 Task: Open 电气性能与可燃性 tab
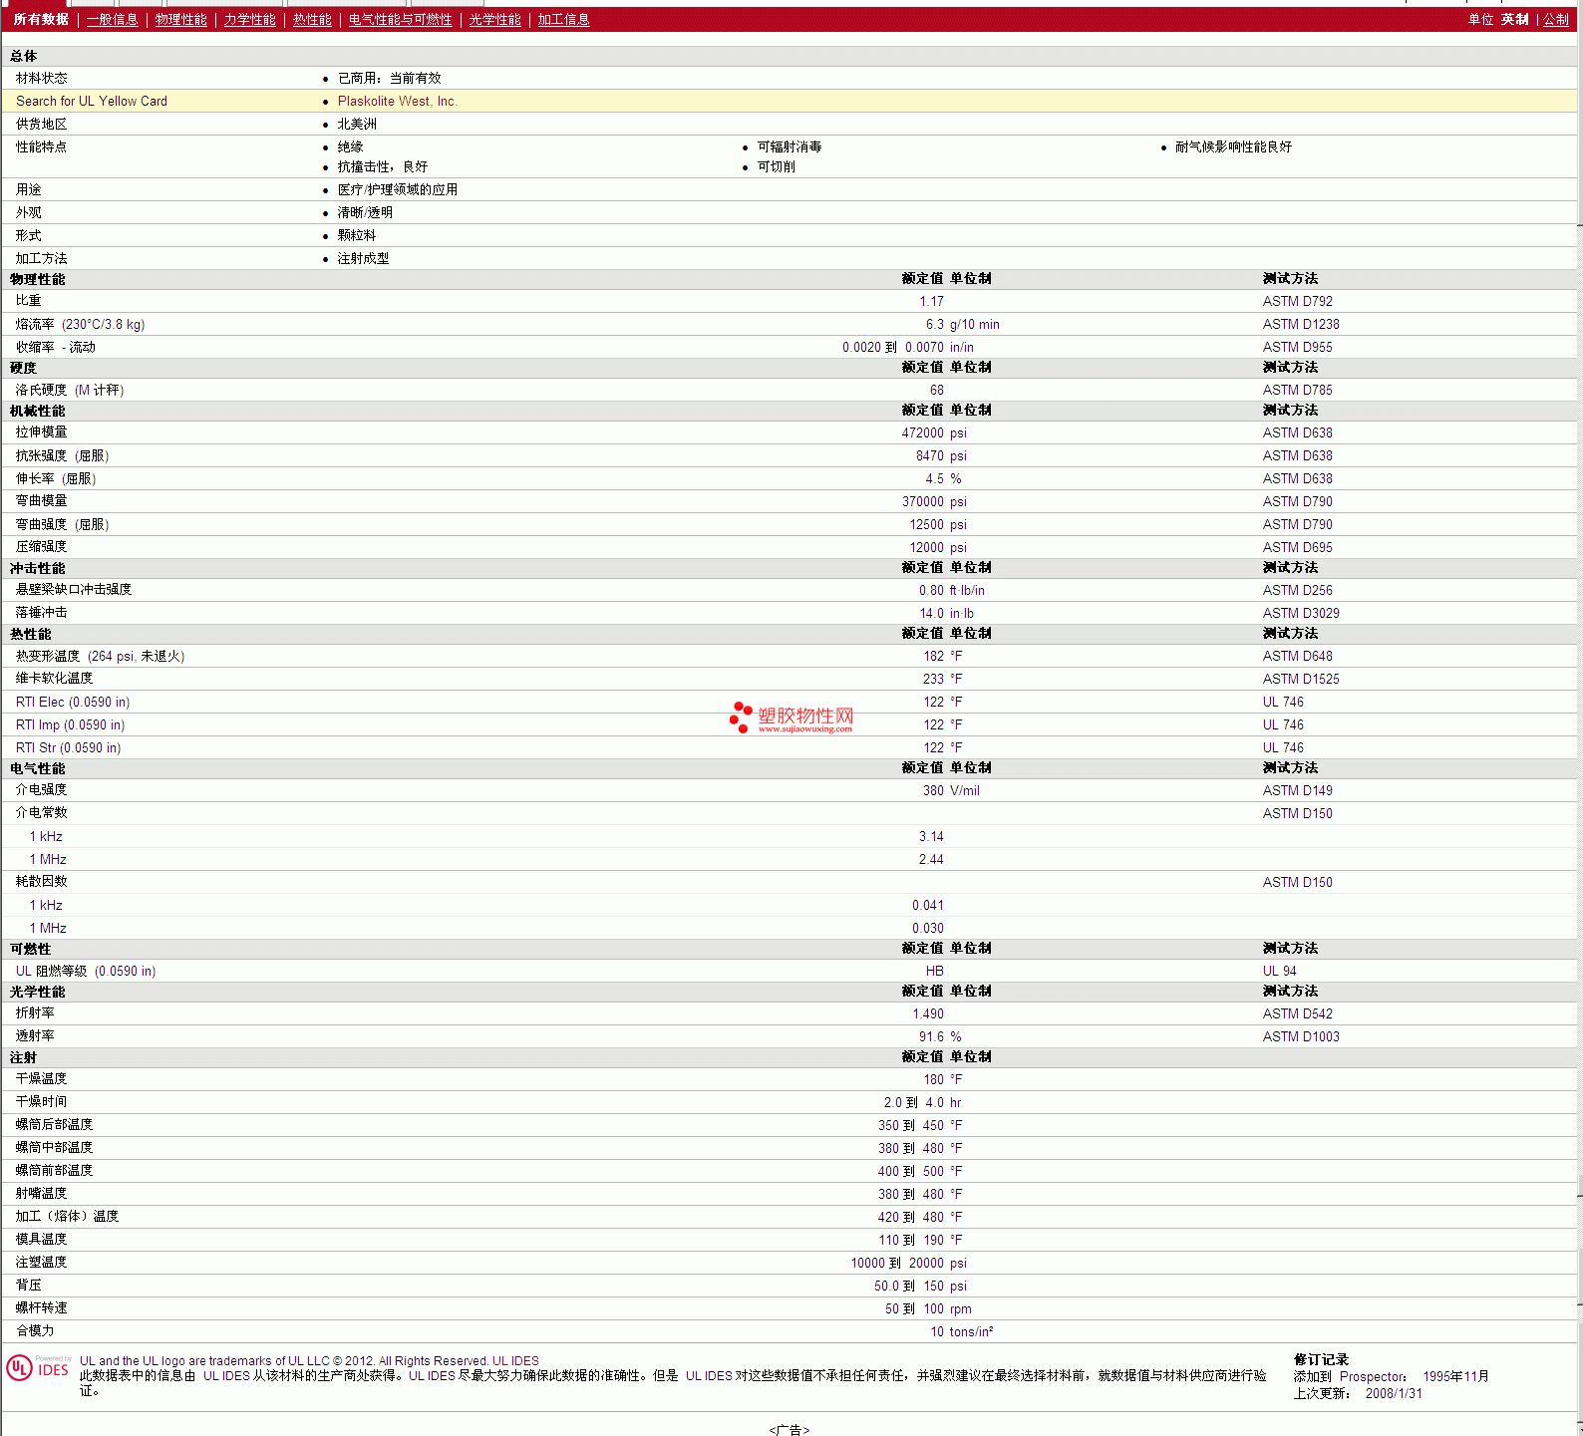point(401,19)
